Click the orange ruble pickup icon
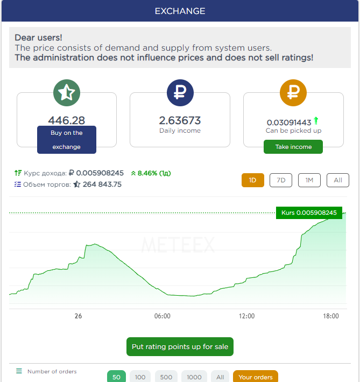360x382 pixels. pos(293,93)
